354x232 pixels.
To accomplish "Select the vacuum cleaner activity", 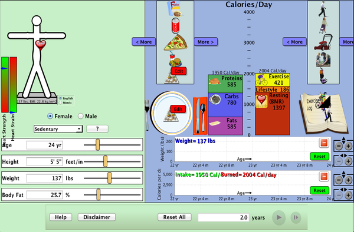I will [323, 75].
